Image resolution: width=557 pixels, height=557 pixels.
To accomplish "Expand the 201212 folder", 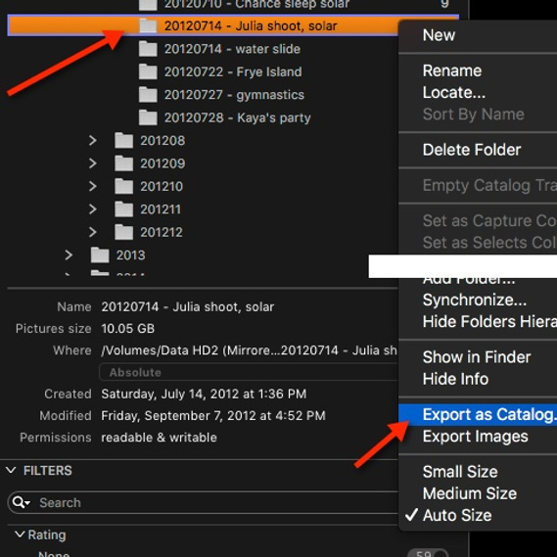I will 92,232.
